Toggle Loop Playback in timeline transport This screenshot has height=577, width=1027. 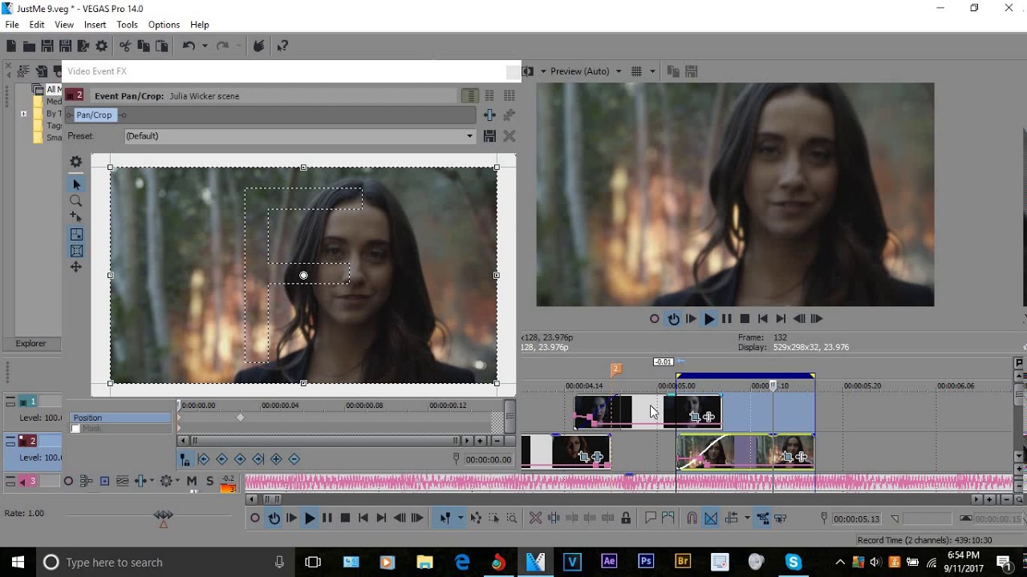(274, 518)
